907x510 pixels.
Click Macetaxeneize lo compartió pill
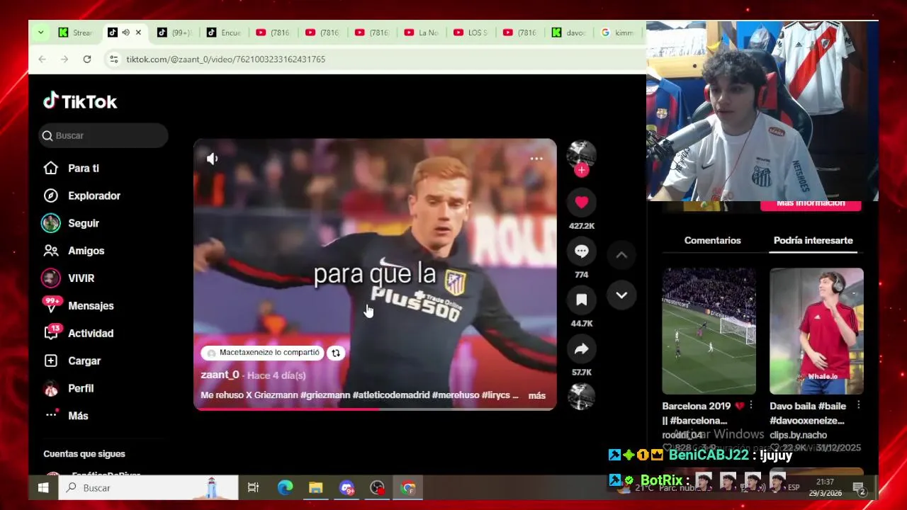click(263, 353)
